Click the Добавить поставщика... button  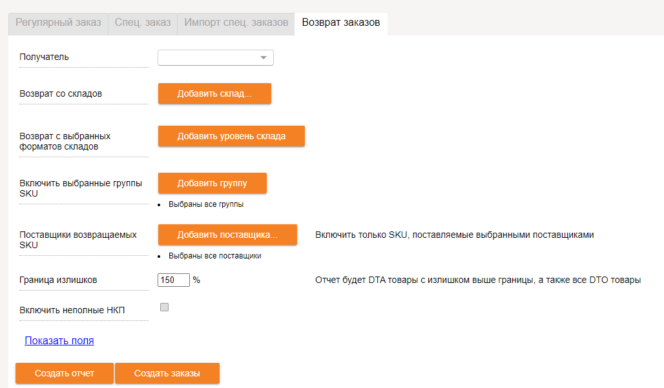(227, 235)
